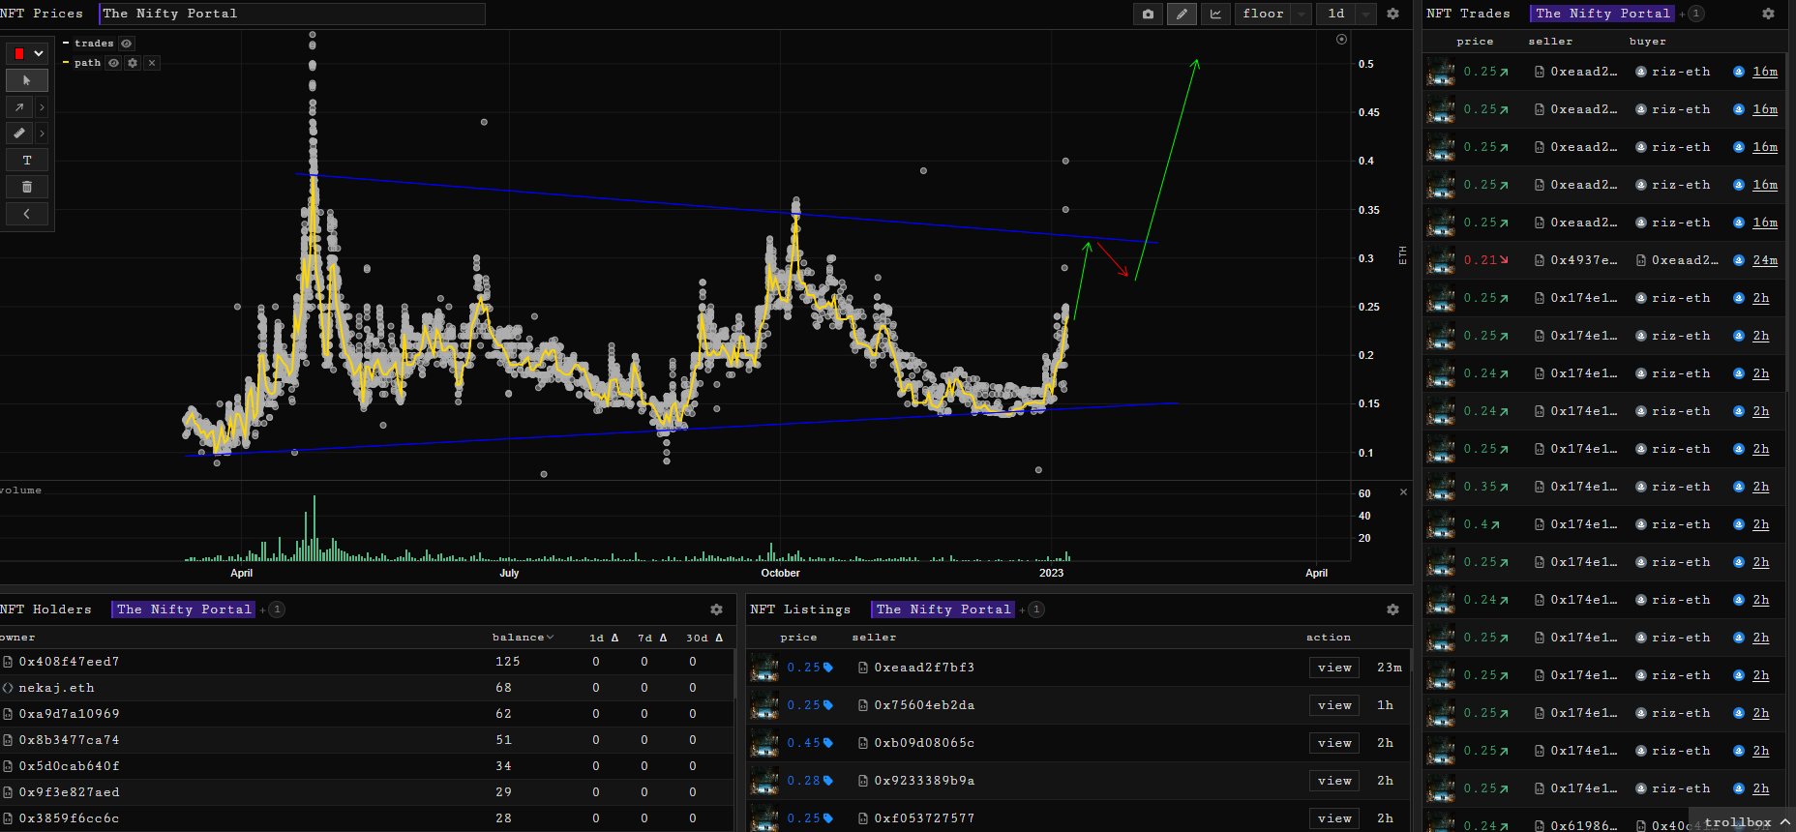Toggle visibility of the trades series
This screenshot has height=832, width=1796.
pos(127,44)
